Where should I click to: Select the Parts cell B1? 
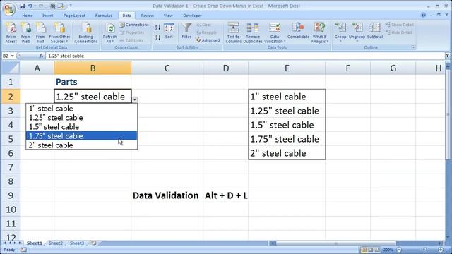click(93, 82)
